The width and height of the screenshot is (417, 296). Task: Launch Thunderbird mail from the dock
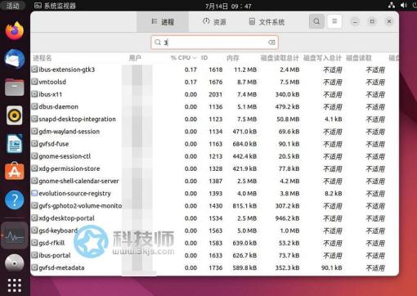coord(15,58)
